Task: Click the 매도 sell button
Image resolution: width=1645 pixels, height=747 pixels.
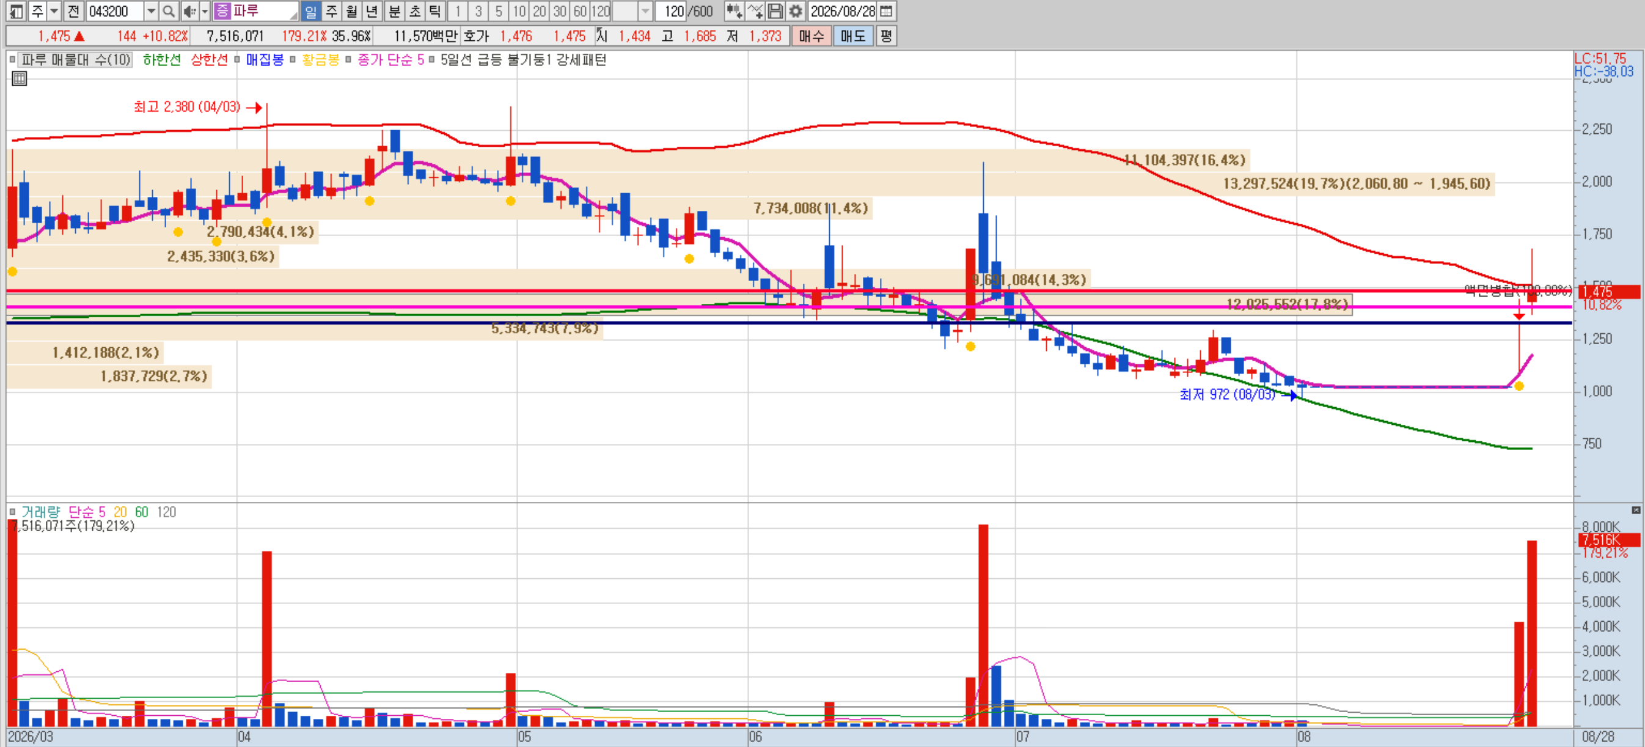Action: click(x=852, y=36)
